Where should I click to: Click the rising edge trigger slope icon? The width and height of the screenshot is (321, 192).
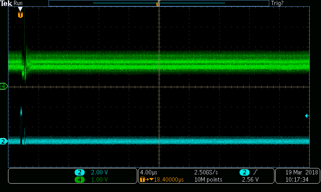click(255, 172)
